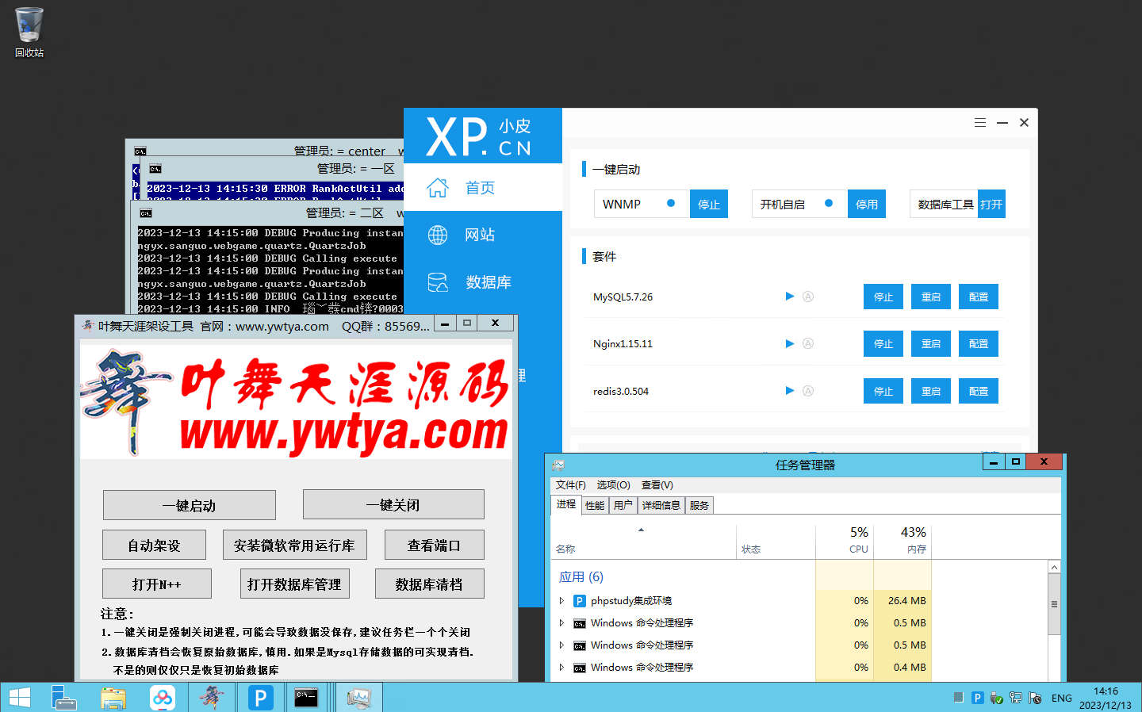Click the 一键关闭 button

pos(393,505)
